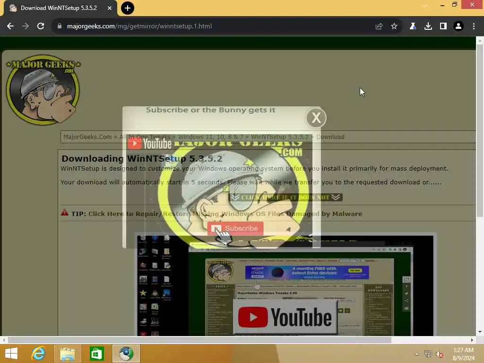The width and height of the screenshot is (484, 363).
Task: Show hidden system tray icons
Action: tap(417, 354)
